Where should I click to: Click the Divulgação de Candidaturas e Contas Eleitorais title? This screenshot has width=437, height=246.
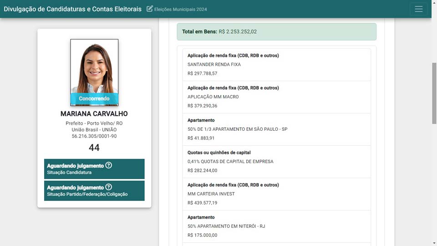(x=73, y=9)
